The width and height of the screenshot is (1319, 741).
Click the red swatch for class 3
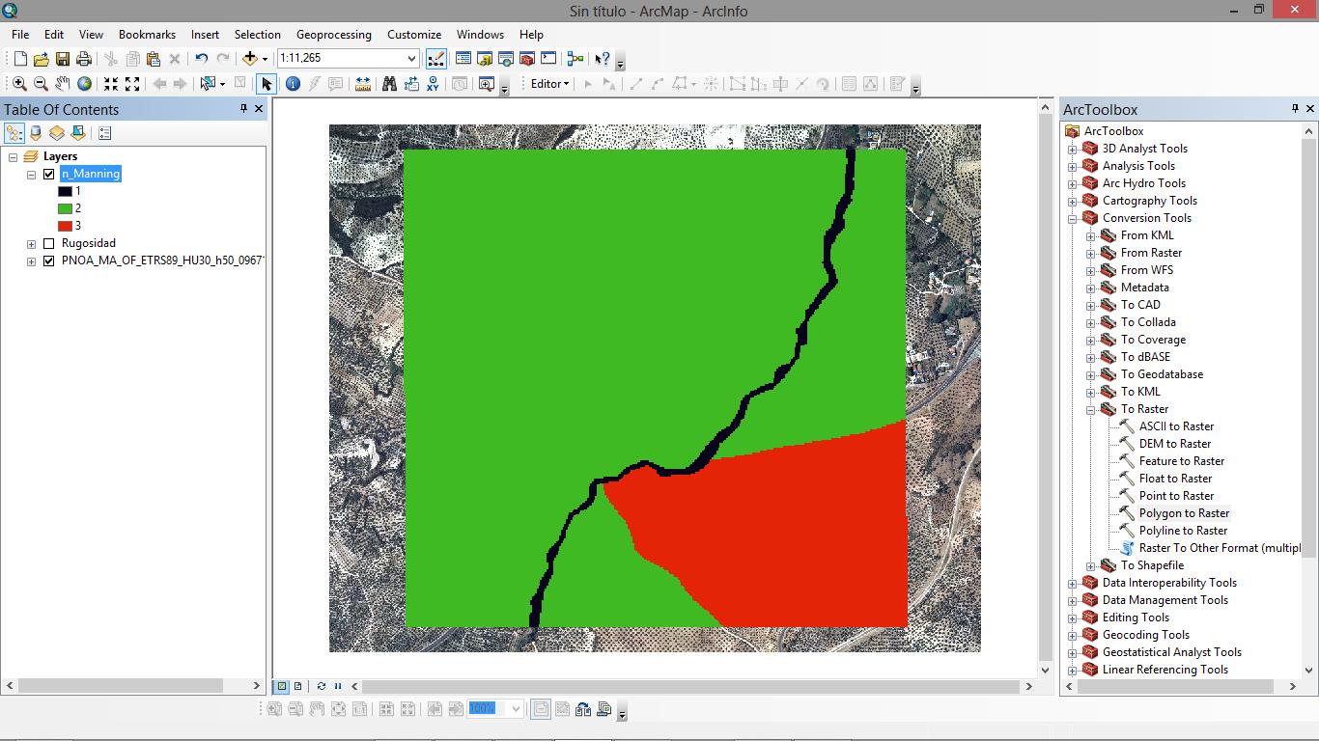click(x=65, y=226)
